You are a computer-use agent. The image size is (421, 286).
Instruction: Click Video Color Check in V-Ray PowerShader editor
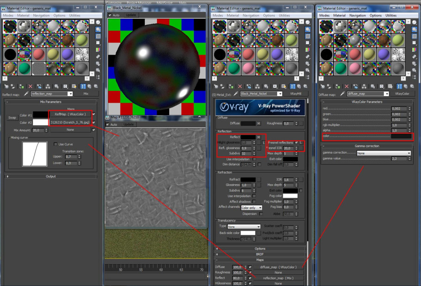coord(308,50)
